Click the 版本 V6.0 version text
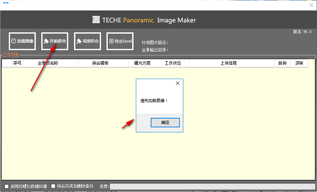Image resolution: width=317 pixels, height=192 pixels. tap(302, 32)
